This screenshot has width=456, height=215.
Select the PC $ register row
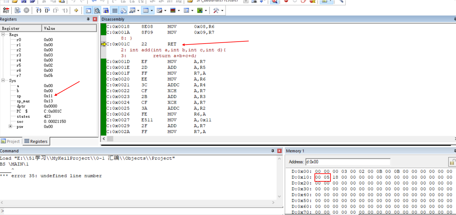[x=48, y=111]
